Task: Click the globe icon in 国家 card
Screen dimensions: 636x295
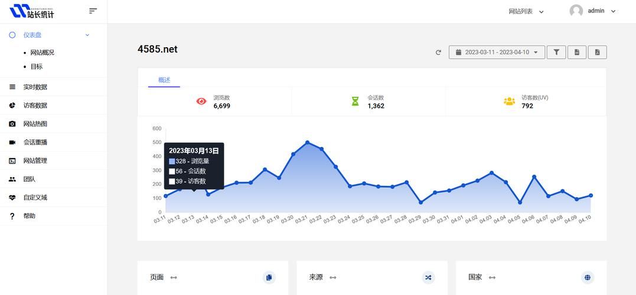Action: click(x=587, y=277)
